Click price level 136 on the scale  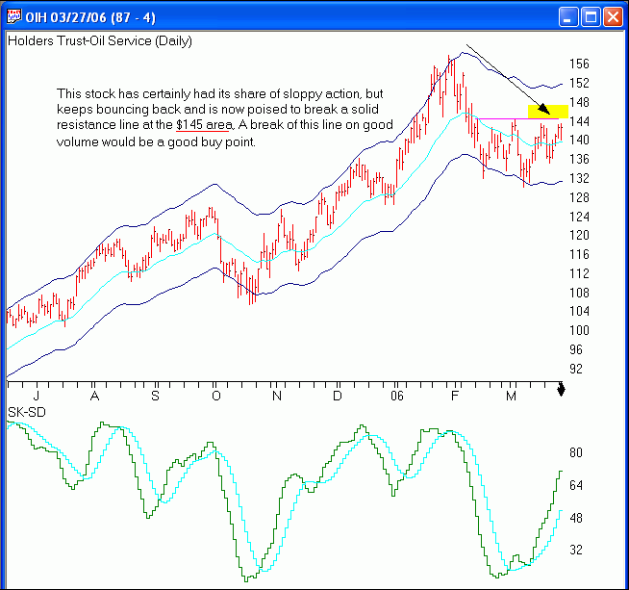[x=579, y=160]
